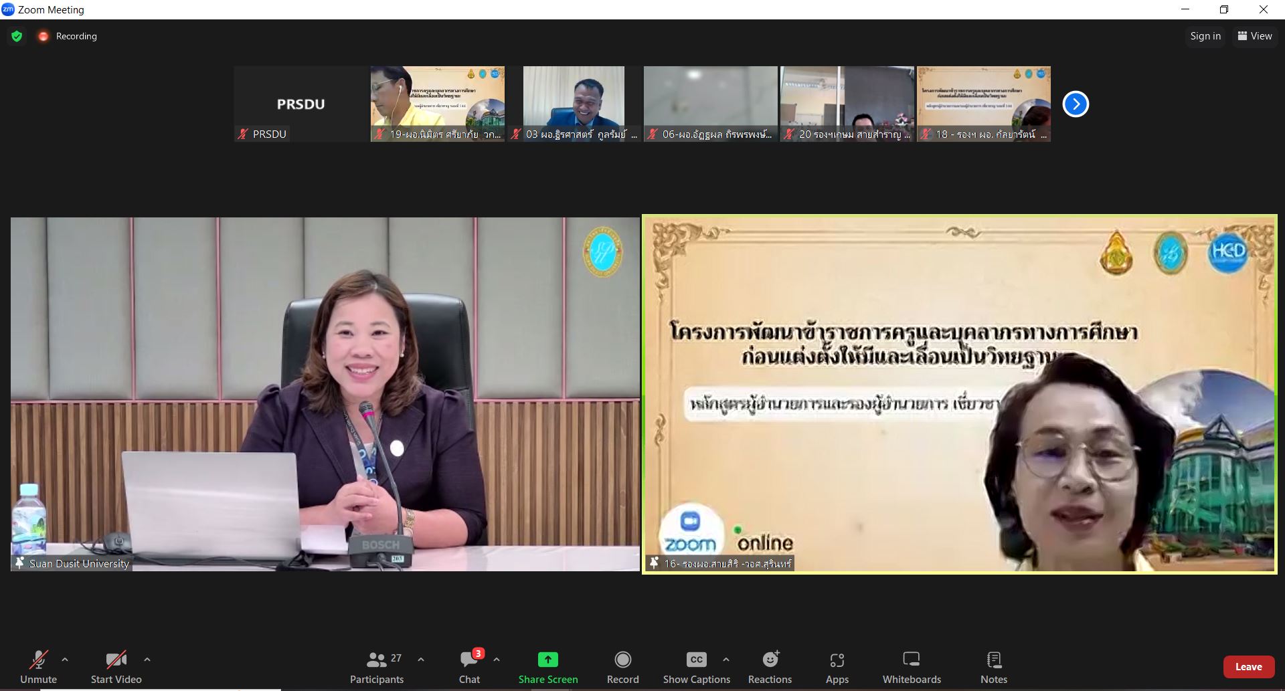This screenshot has height=691, width=1285.
Task: Start Video camera
Action: 116,668
